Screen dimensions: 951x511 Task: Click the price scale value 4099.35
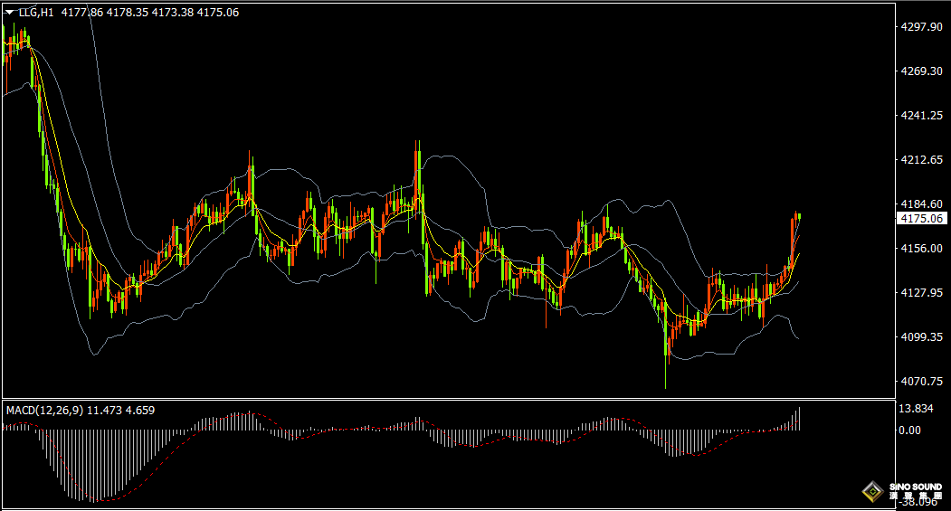pos(921,336)
